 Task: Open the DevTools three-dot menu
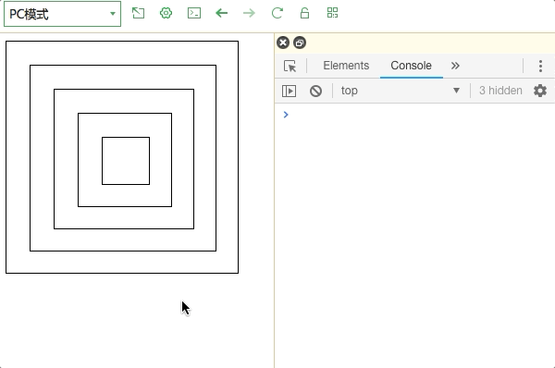[x=540, y=67]
